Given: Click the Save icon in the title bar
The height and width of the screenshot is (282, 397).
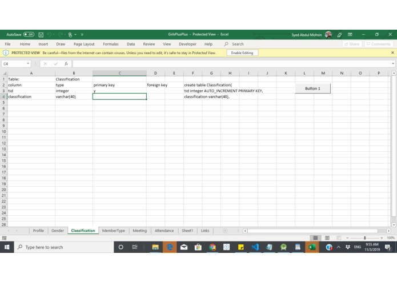Looking at the screenshot, I should [41, 35].
